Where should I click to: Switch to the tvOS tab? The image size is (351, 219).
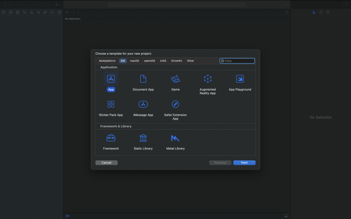click(163, 61)
